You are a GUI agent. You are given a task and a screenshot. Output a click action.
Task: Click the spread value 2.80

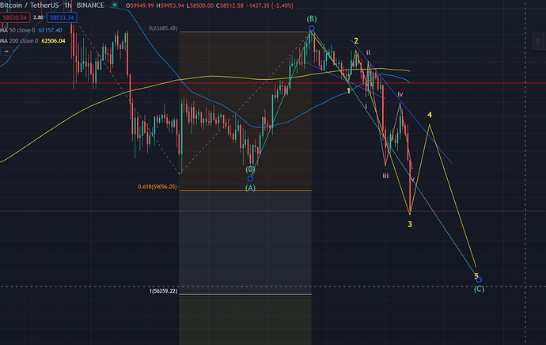point(38,17)
